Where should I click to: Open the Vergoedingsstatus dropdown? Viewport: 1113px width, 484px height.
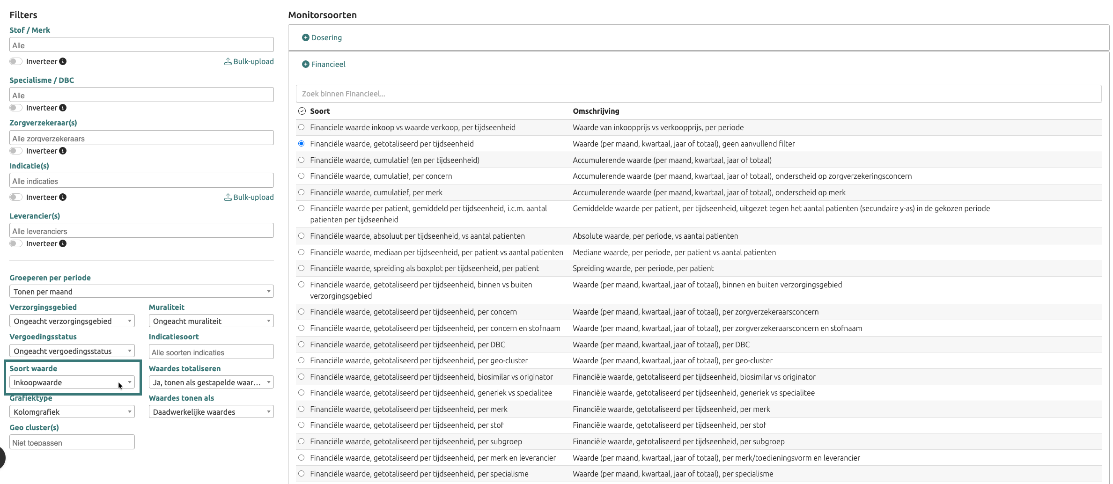click(x=72, y=351)
